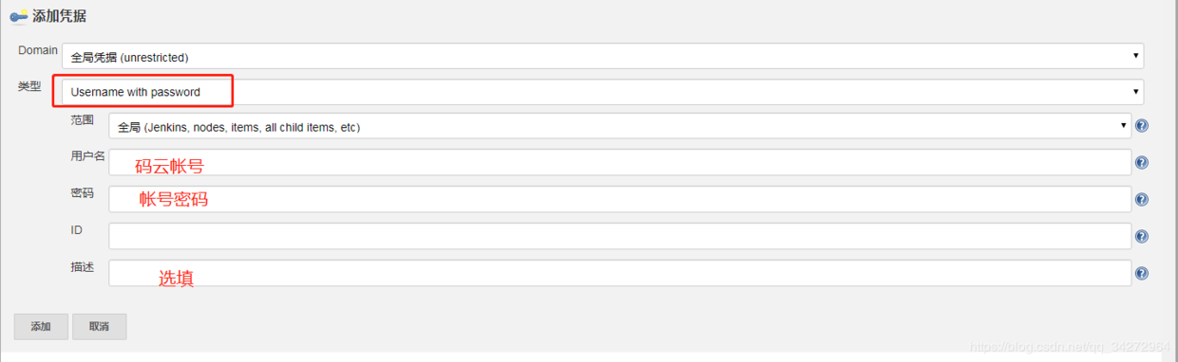Show help for the 密码 password field
The image size is (1178, 362).
coord(1142,200)
